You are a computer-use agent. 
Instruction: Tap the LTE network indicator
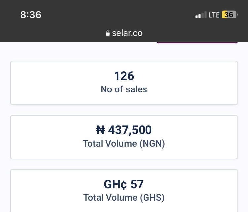(214, 15)
